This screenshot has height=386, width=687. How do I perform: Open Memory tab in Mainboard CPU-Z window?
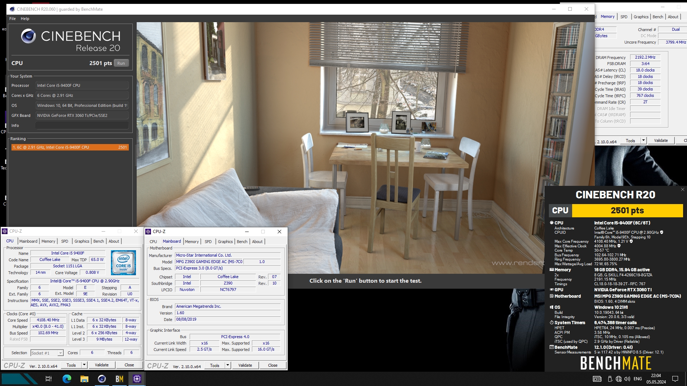tap(192, 242)
